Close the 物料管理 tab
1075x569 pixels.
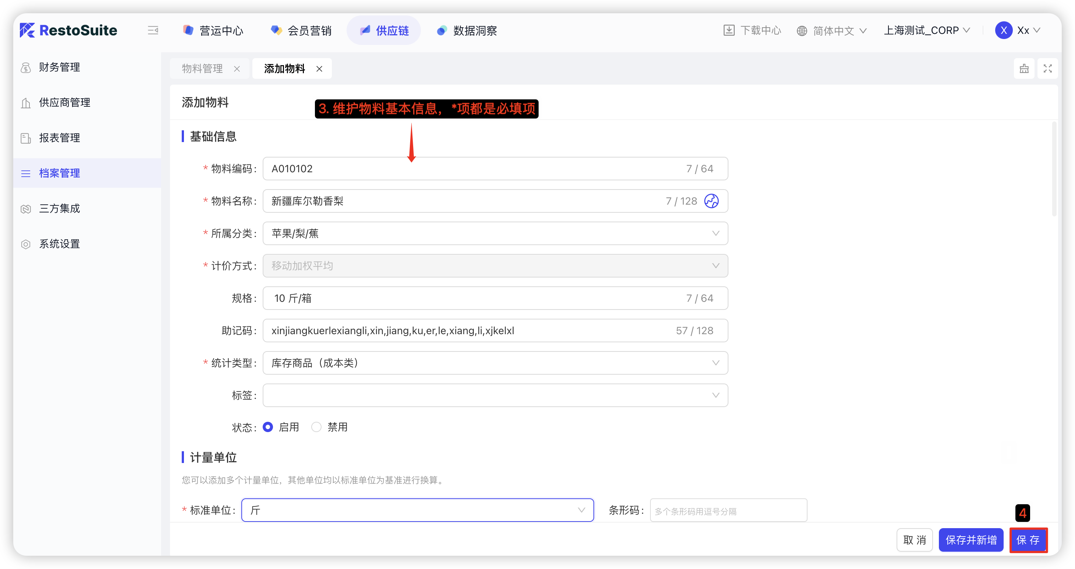coord(237,69)
